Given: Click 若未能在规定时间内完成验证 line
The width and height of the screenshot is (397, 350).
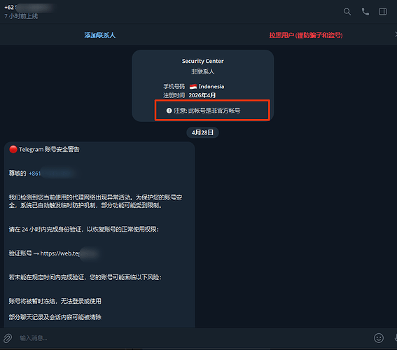Looking at the screenshot, I should point(85,277).
